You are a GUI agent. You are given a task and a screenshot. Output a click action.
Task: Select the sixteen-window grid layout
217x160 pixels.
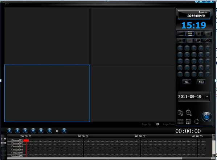click(208, 33)
